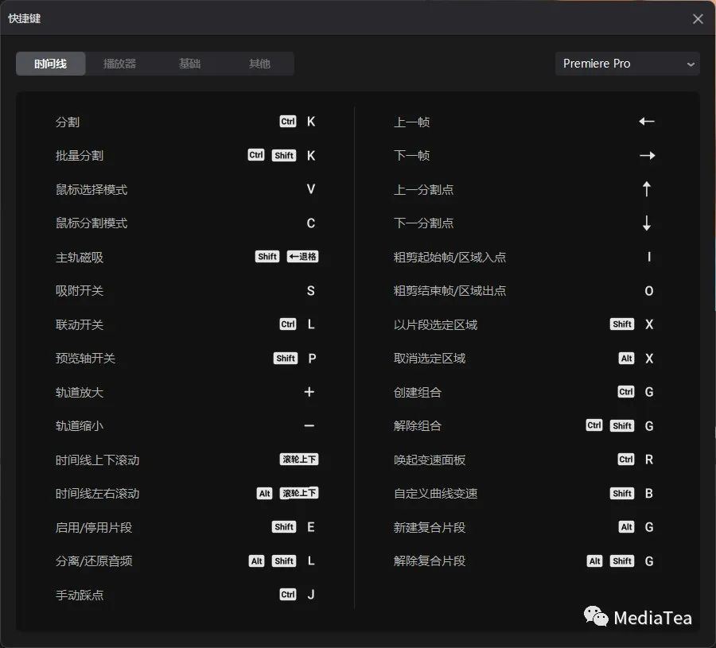Click the plus key for 轨道放大
Image resolution: width=716 pixels, height=648 pixels.
(309, 392)
